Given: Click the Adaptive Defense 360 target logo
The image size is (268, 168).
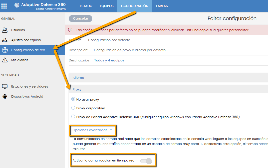Looking at the screenshot, I should coord(17,5).
